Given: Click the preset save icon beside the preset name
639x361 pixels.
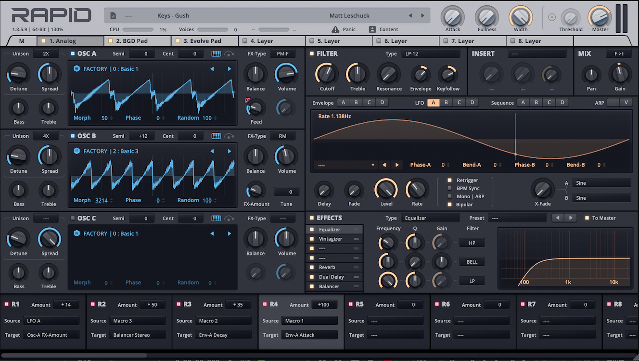Looking at the screenshot, I should click(113, 15).
